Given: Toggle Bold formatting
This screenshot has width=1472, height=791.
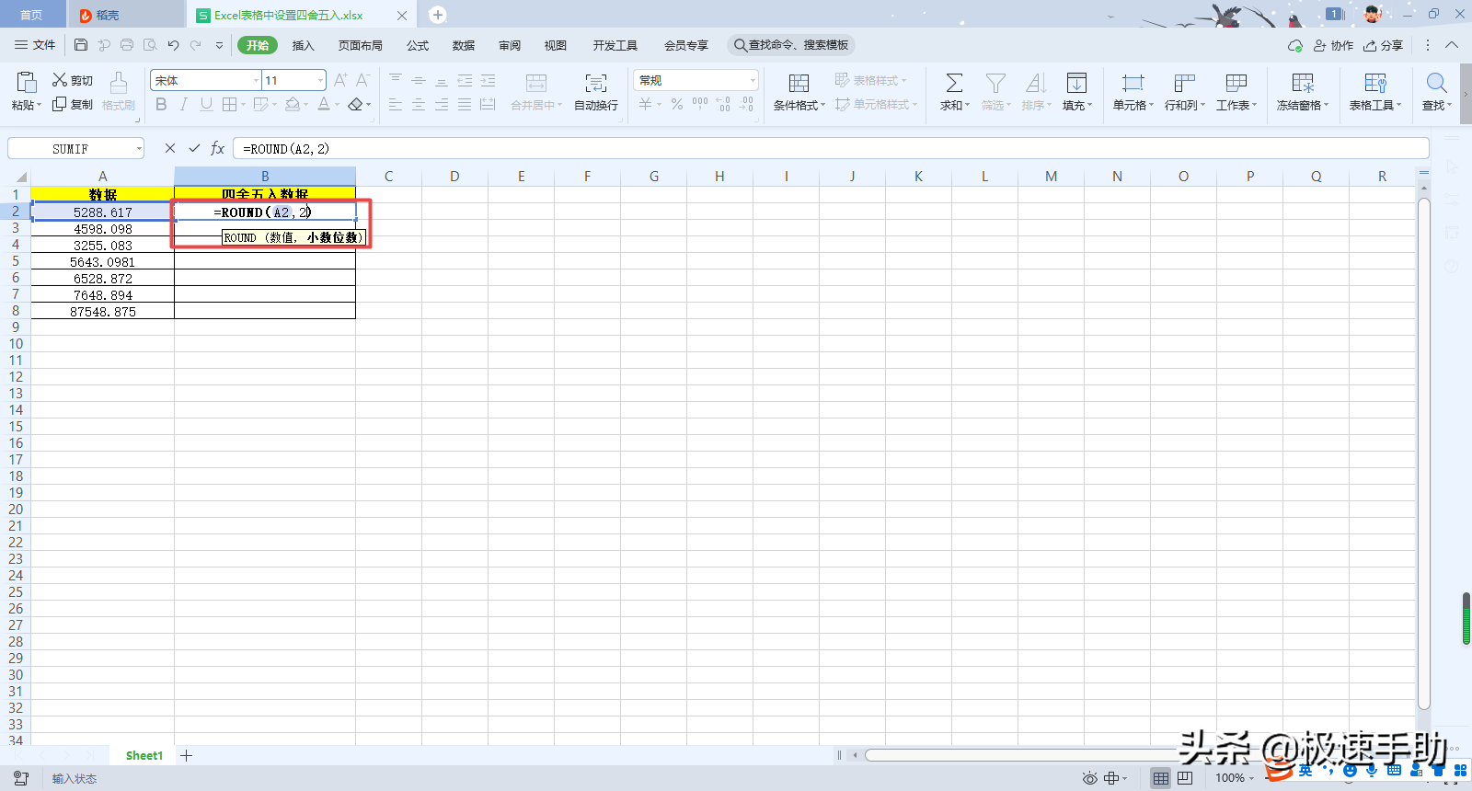Looking at the screenshot, I should 162,105.
